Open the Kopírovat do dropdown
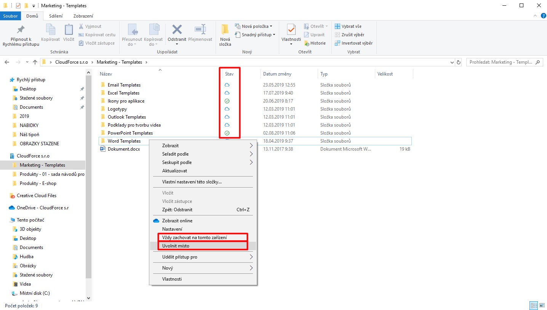 click(x=154, y=35)
